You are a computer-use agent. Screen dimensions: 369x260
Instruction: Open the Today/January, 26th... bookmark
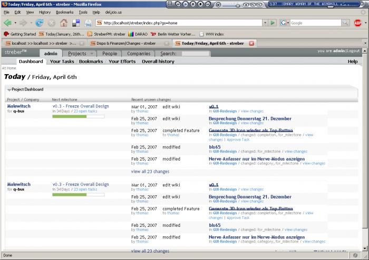point(62,34)
